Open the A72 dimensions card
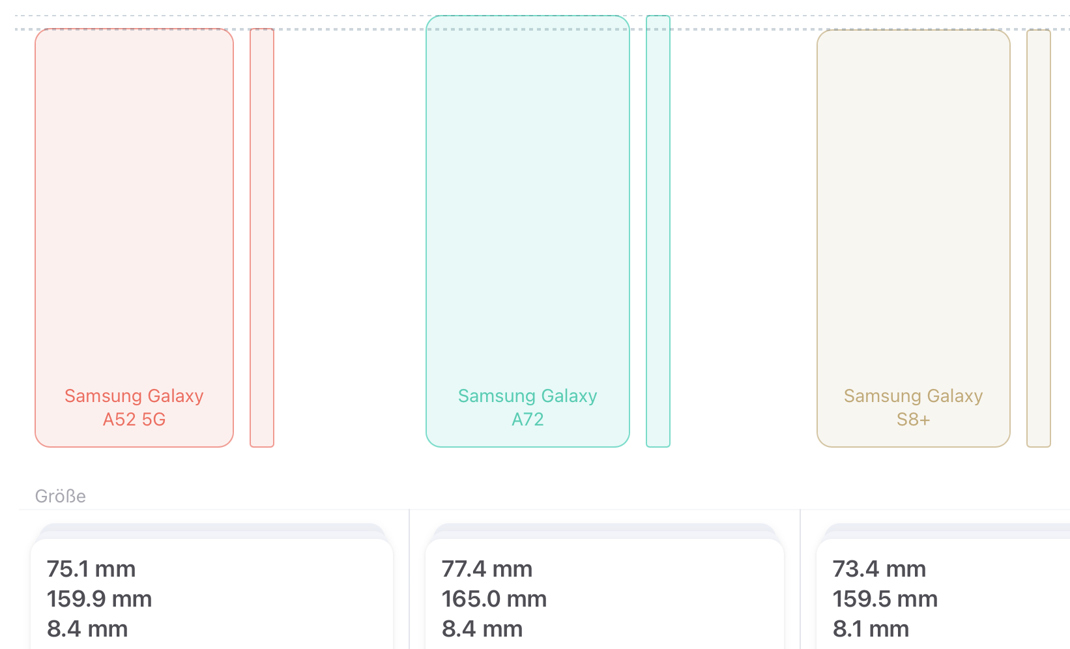The height and width of the screenshot is (649, 1070). (x=605, y=594)
